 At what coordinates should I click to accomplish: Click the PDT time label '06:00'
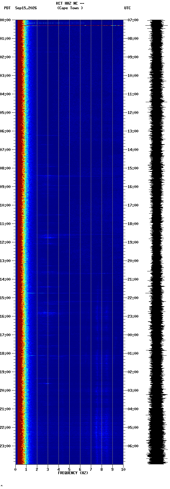click(5, 131)
